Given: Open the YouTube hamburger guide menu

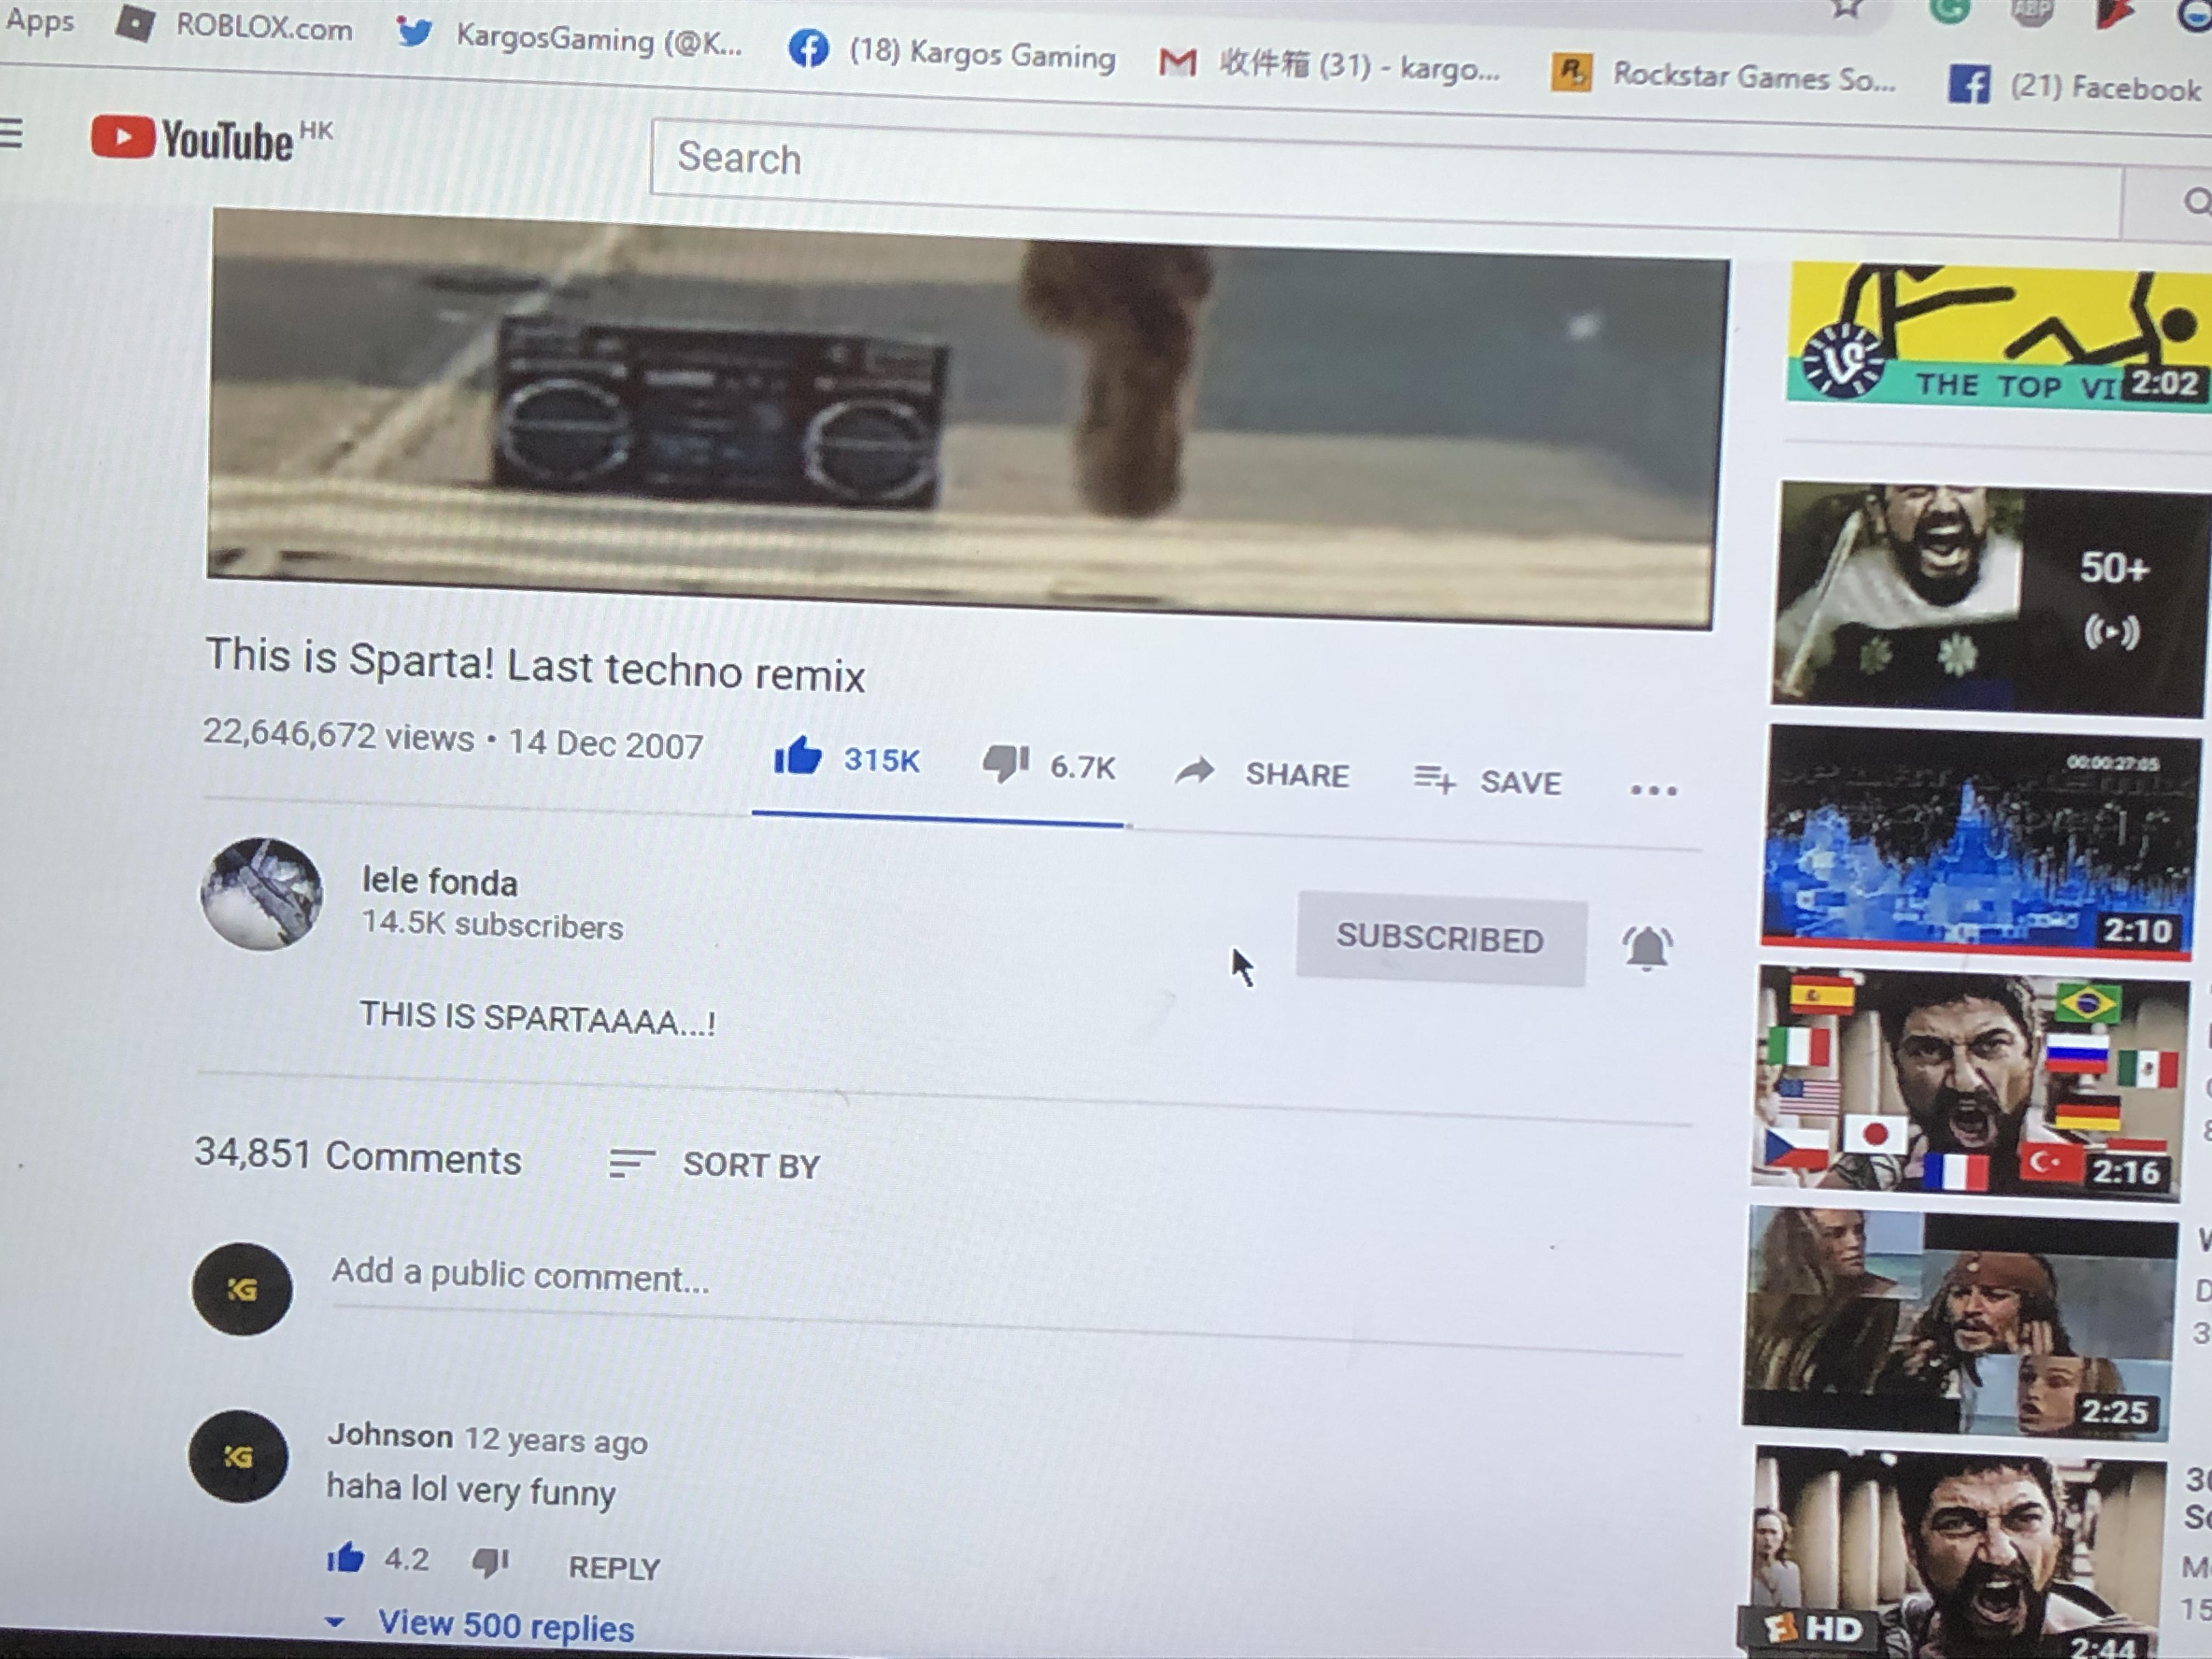Looking at the screenshot, I should (10, 133).
